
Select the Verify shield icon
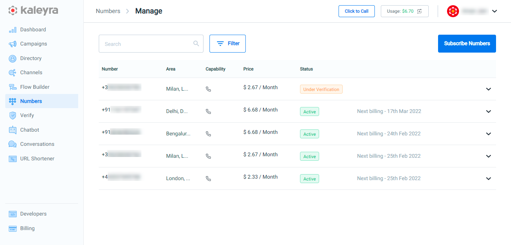[13, 116]
